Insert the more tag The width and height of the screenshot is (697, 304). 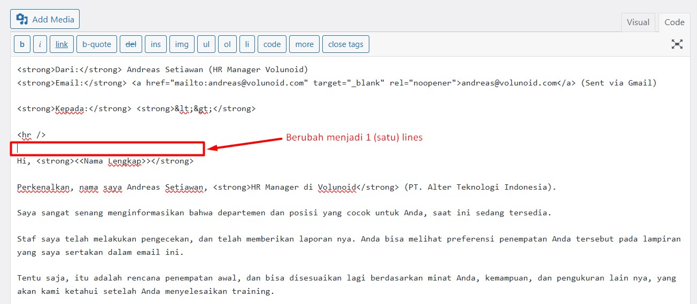[x=305, y=44]
